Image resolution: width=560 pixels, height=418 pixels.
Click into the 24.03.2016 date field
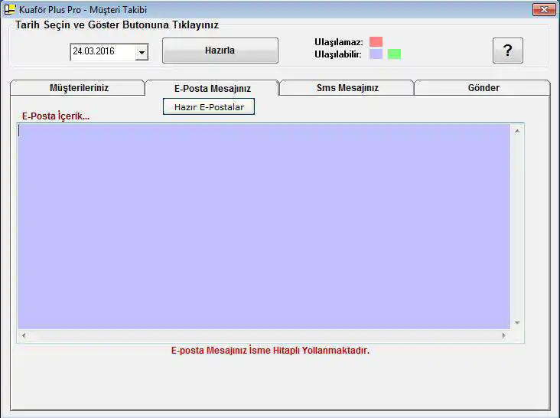[x=101, y=52]
